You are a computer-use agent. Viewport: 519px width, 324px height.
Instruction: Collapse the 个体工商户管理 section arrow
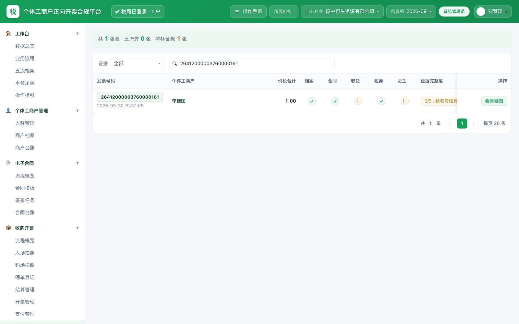(78, 111)
